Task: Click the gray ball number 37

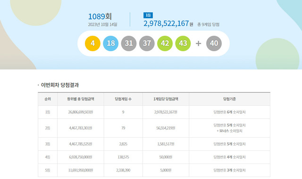Action: (x=147, y=43)
